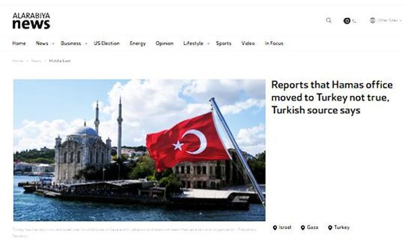Expand the News menu dropdown arrow
This screenshot has width=405, height=243.
tap(53, 44)
